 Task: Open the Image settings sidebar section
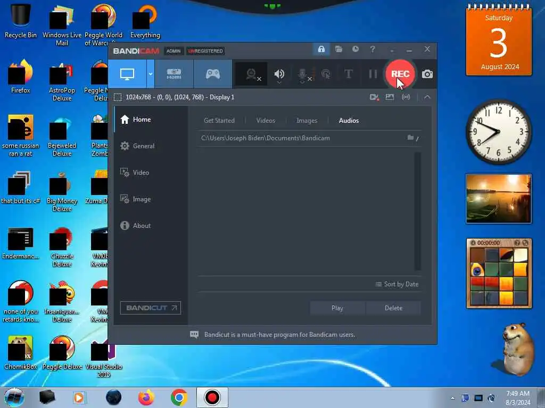(151, 199)
